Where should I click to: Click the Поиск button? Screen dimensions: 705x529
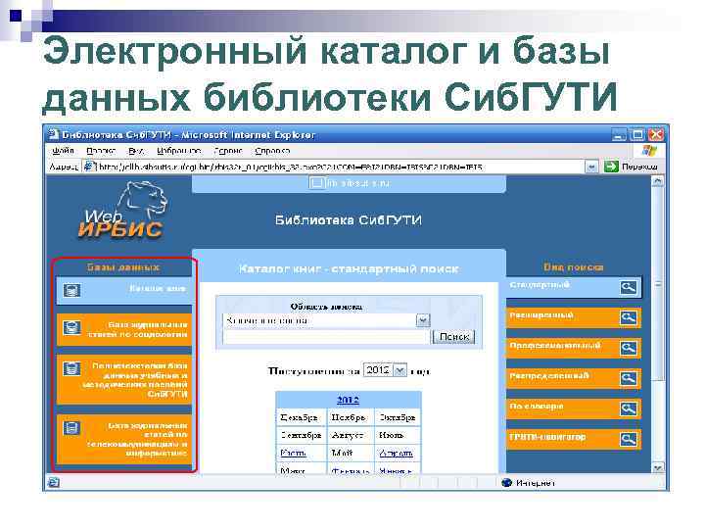453,337
